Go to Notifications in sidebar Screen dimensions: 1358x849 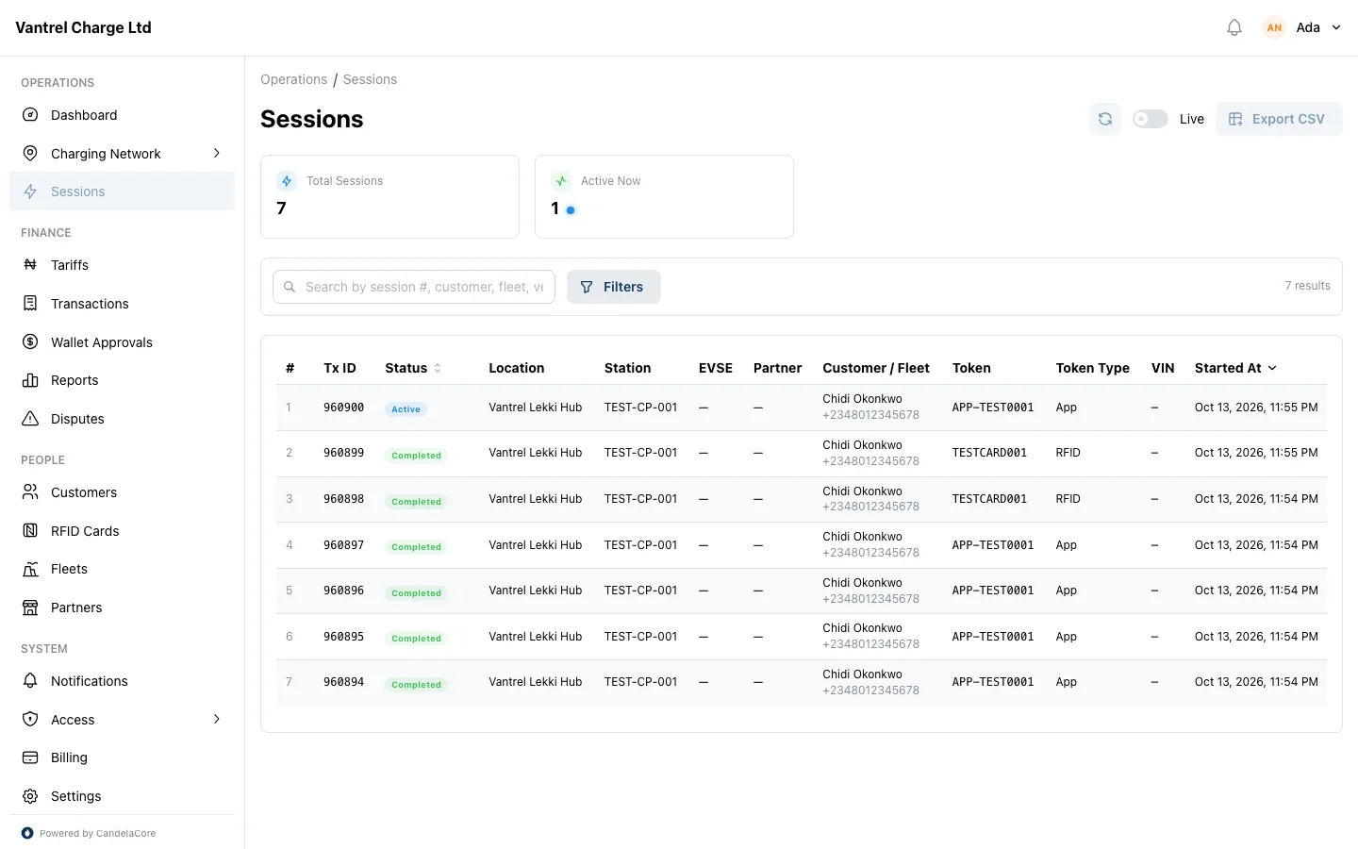point(122,681)
